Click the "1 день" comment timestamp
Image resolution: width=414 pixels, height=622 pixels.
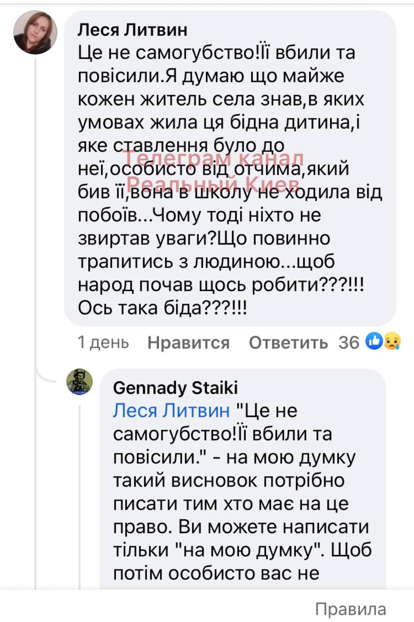pos(103,343)
